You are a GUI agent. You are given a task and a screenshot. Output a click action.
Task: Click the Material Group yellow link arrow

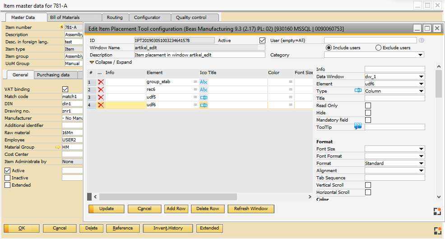pos(58,147)
